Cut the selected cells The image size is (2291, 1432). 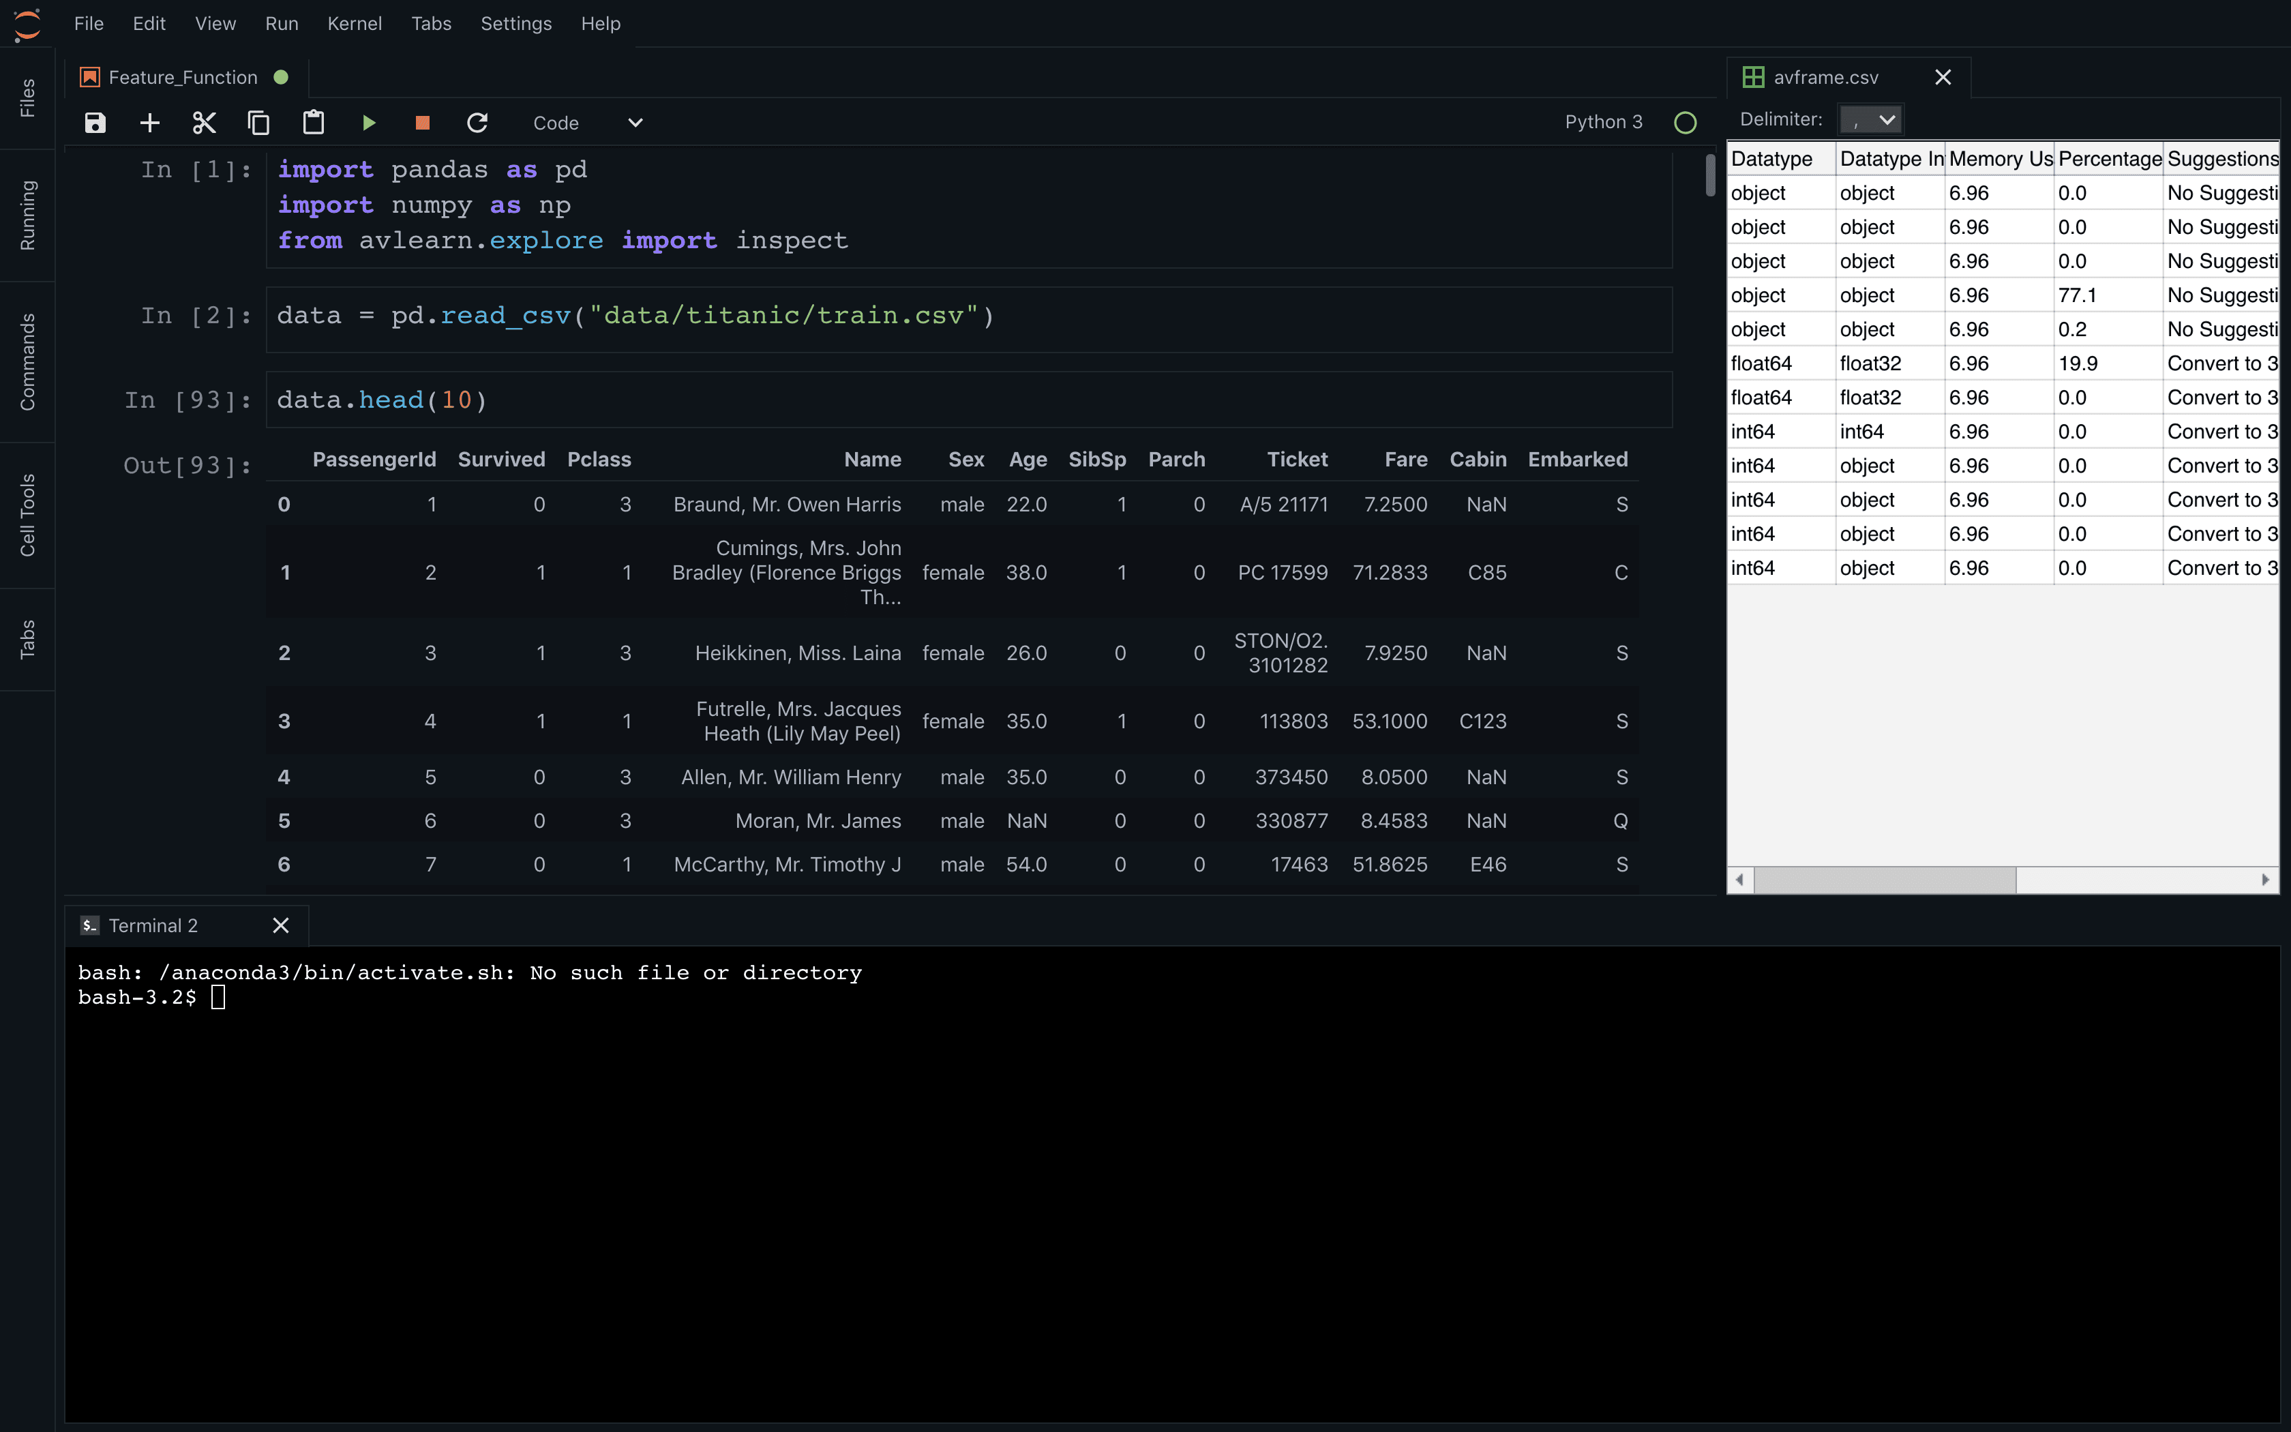[204, 122]
